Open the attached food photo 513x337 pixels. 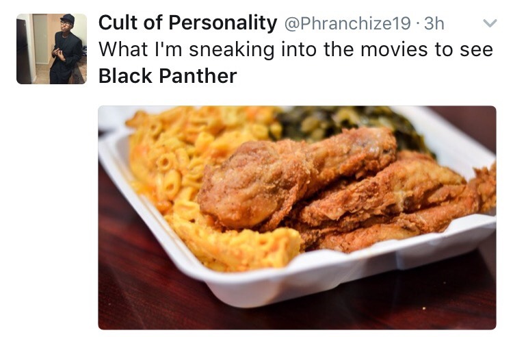[297, 217]
